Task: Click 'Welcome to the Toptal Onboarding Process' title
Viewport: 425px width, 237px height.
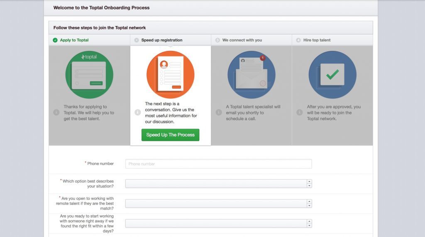Action: click(101, 7)
